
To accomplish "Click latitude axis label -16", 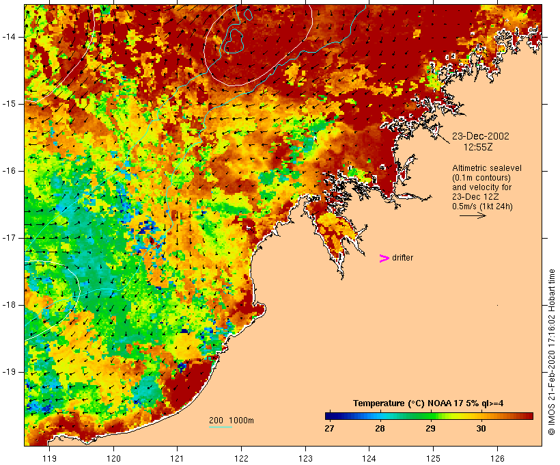I will [9, 171].
